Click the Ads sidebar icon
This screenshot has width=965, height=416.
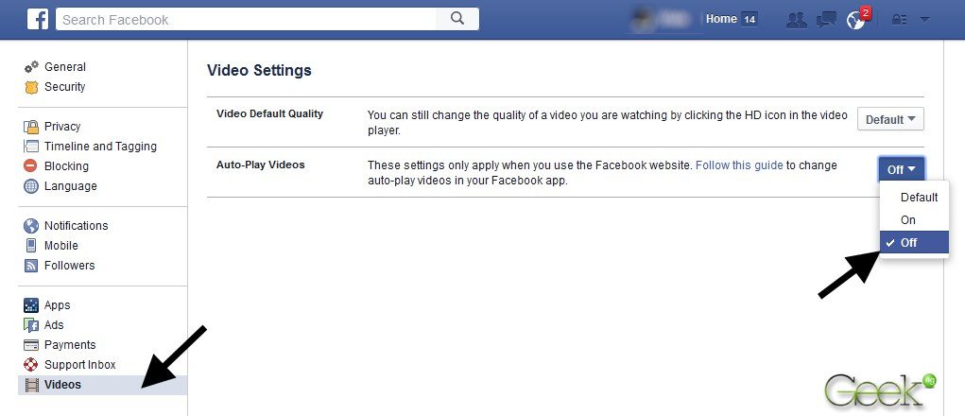[31, 325]
